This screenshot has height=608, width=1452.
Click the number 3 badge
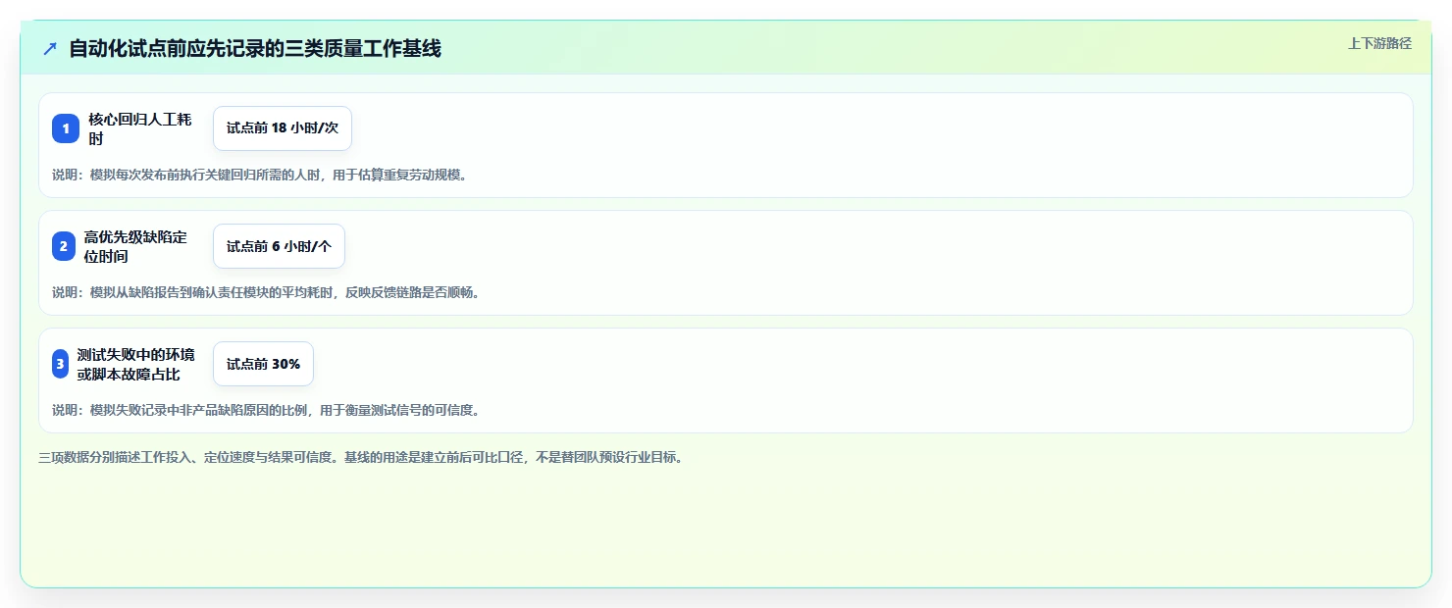pyautogui.click(x=60, y=364)
